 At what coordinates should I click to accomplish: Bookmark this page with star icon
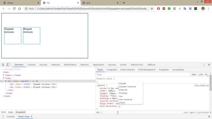(152, 9)
